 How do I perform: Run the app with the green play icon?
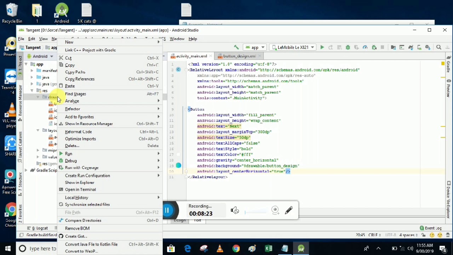(322, 47)
